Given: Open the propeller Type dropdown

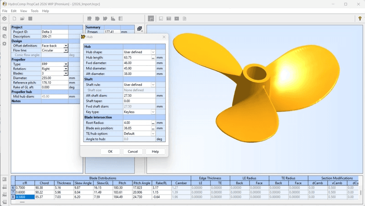Looking at the screenshot, I should tap(66, 64).
